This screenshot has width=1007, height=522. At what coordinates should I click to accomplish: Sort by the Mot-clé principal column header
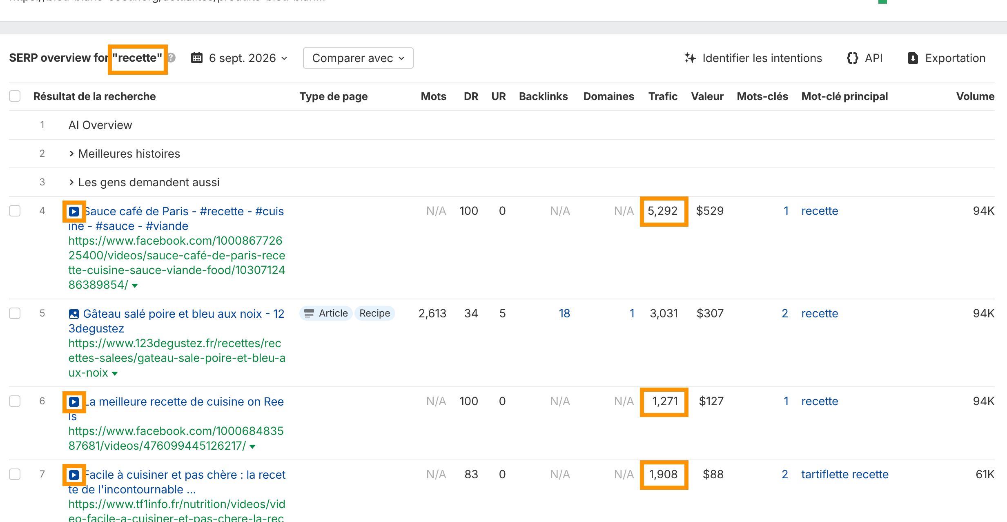click(x=844, y=96)
